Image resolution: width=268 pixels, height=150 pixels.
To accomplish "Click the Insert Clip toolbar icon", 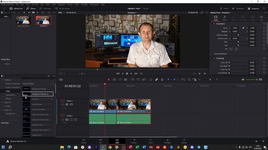I will tap(133, 80).
